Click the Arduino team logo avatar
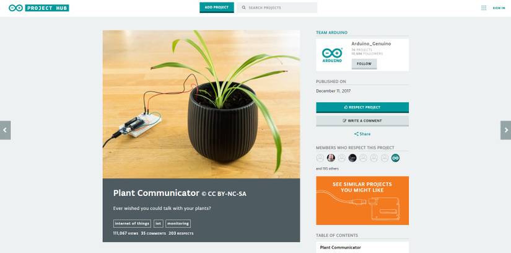 point(332,55)
